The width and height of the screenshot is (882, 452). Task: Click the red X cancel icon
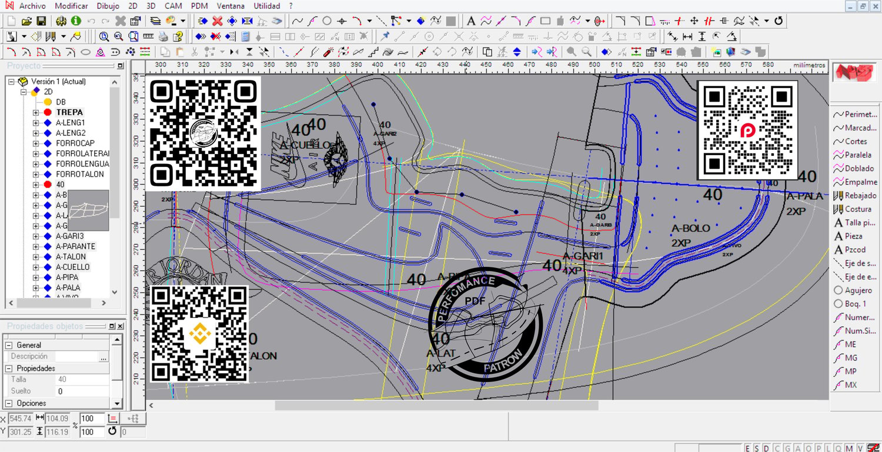(x=217, y=21)
